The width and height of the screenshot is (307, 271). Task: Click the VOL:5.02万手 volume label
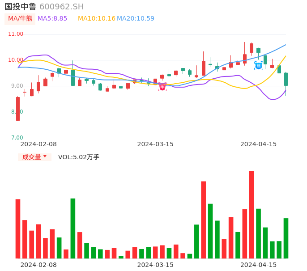pyautogui.click(x=79, y=157)
